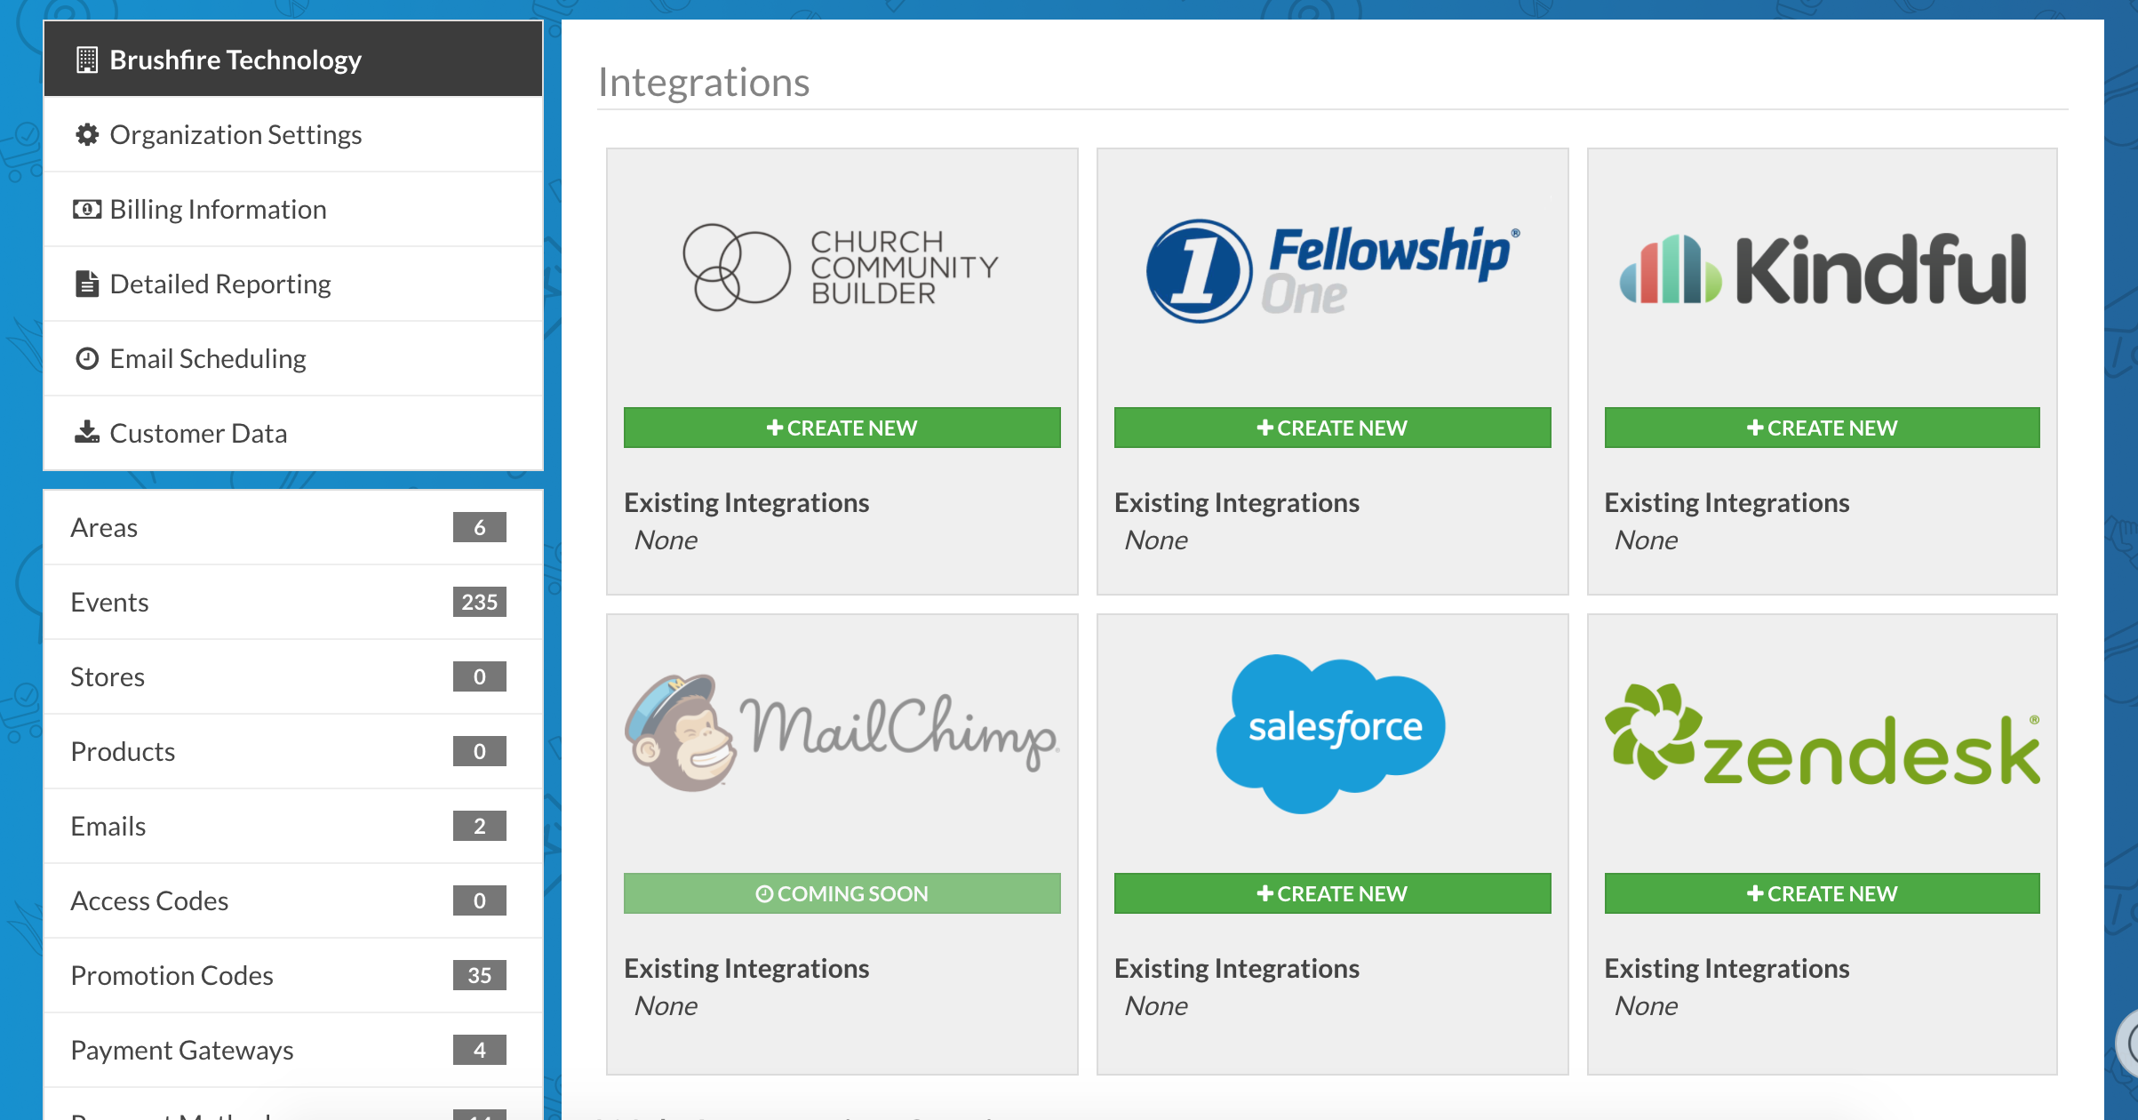Click the Fellowship One logo
Viewport: 2138px width, 1120px height.
[1331, 270]
